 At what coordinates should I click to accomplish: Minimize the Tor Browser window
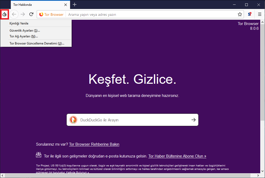pos(234,5)
